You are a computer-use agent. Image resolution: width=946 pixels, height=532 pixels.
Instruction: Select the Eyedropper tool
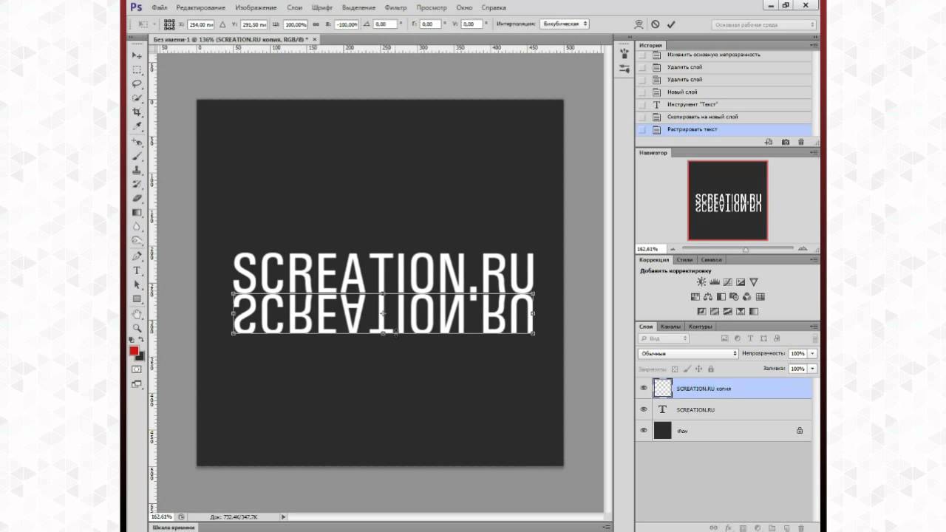[137, 126]
